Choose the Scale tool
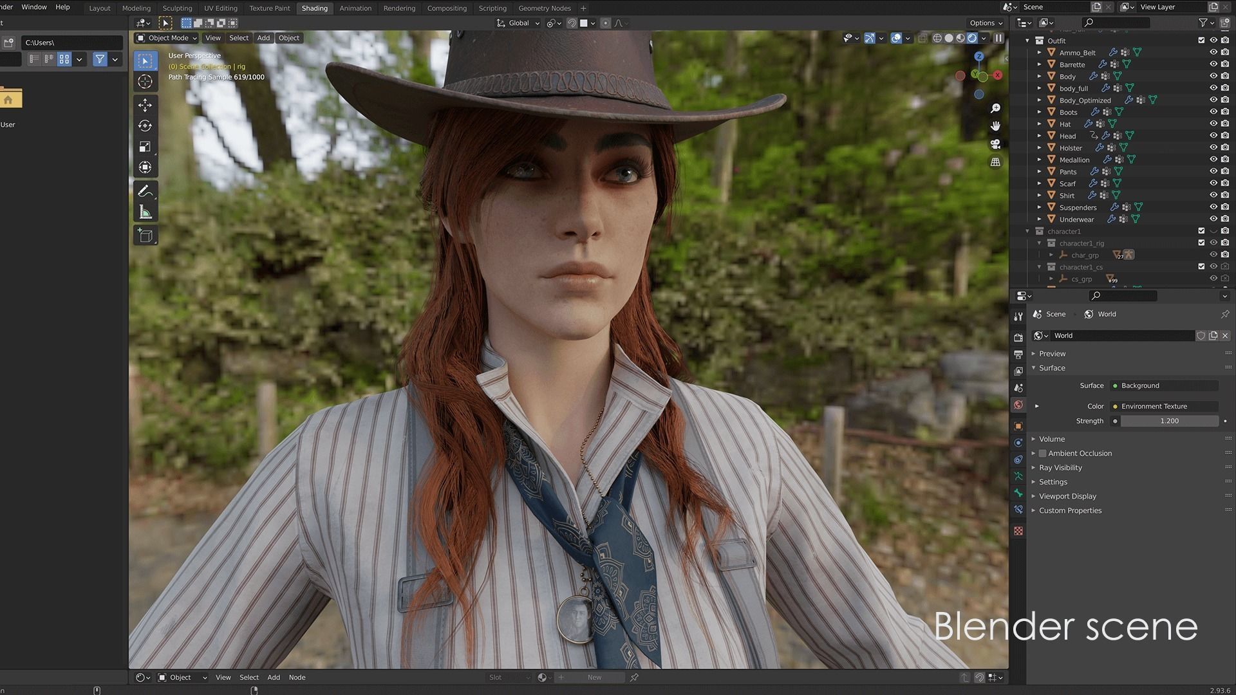Viewport: 1236px width, 695px height. point(145,147)
